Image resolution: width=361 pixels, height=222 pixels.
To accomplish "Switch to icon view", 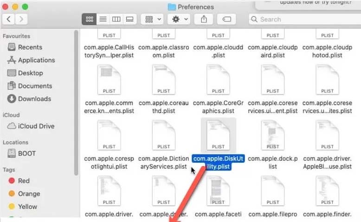I will pos(90,19).
